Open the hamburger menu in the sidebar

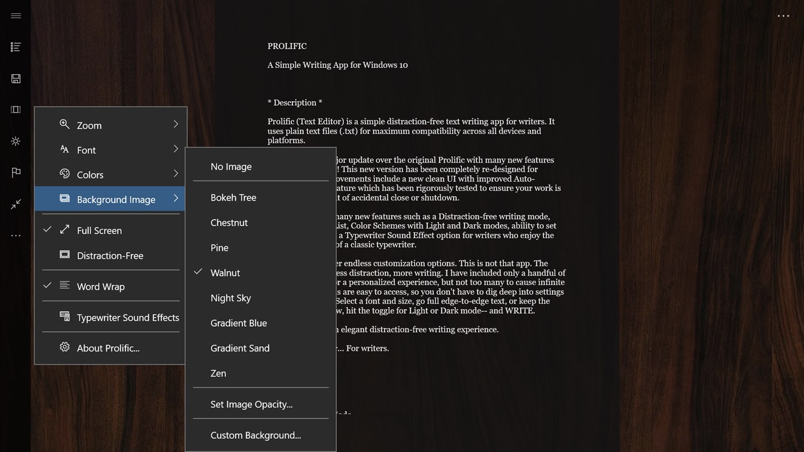[16, 16]
